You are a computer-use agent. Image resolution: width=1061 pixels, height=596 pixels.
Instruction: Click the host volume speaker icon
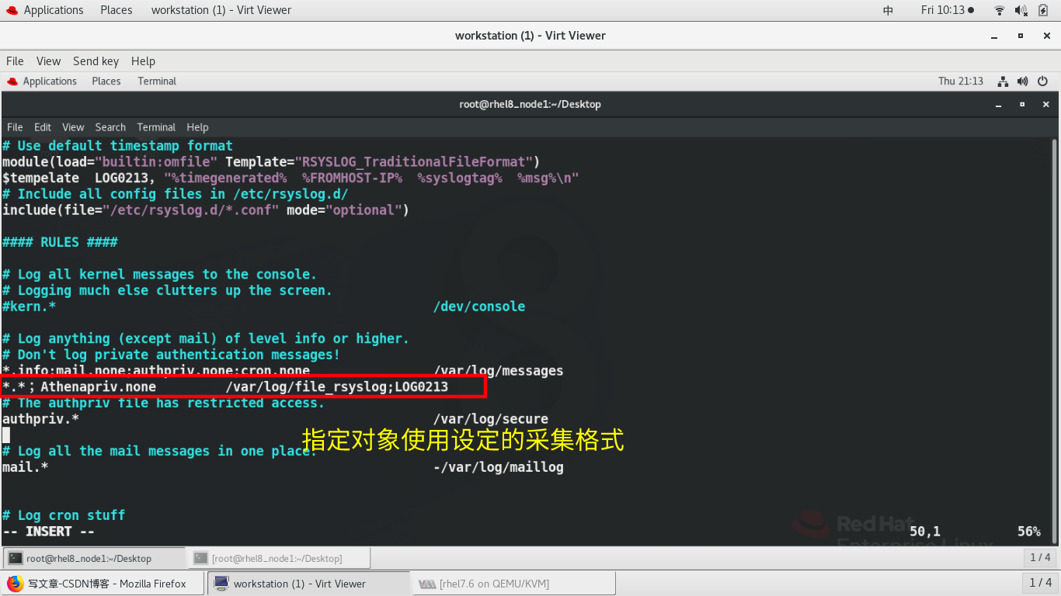pyautogui.click(x=1021, y=10)
